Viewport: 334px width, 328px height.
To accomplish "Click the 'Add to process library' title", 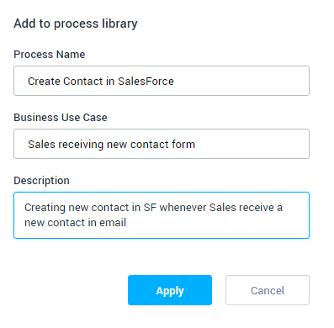I will [76, 24].
